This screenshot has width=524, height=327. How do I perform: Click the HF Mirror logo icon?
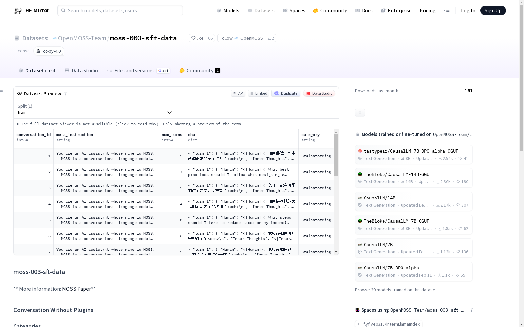click(18, 11)
